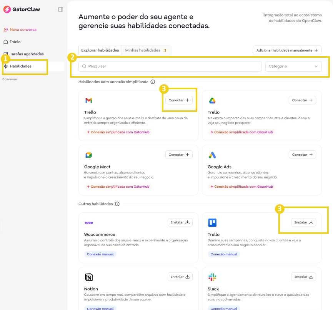333x310 pixels.
Task: Click Conectar on the Google Meet card
Action: pos(179,155)
